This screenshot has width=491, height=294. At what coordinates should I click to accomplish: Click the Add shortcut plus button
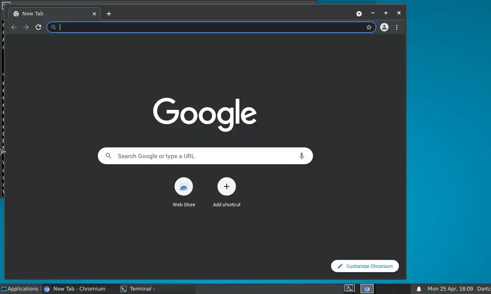pyautogui.click(x=227, y=186)
